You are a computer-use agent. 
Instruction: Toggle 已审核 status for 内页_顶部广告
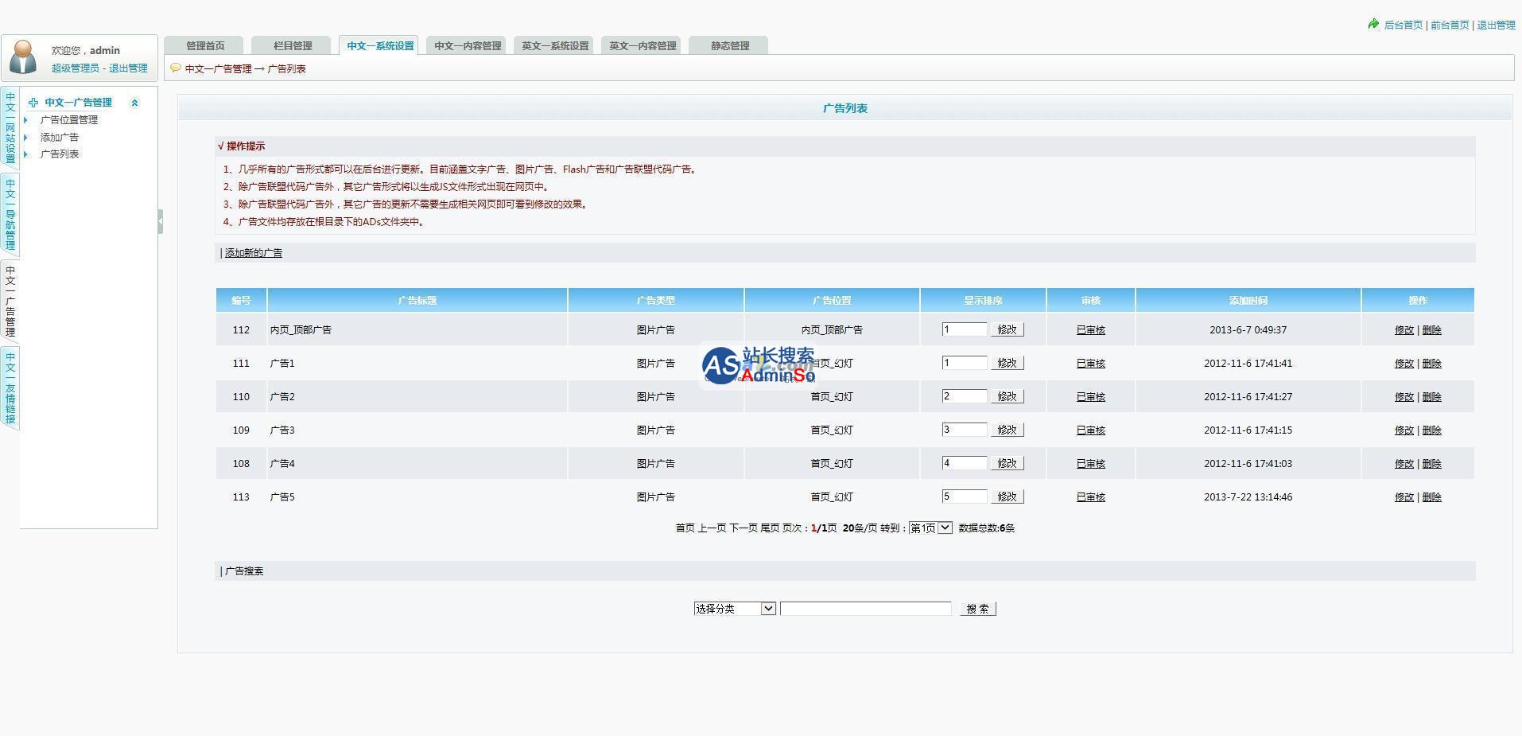point(1091,330)
